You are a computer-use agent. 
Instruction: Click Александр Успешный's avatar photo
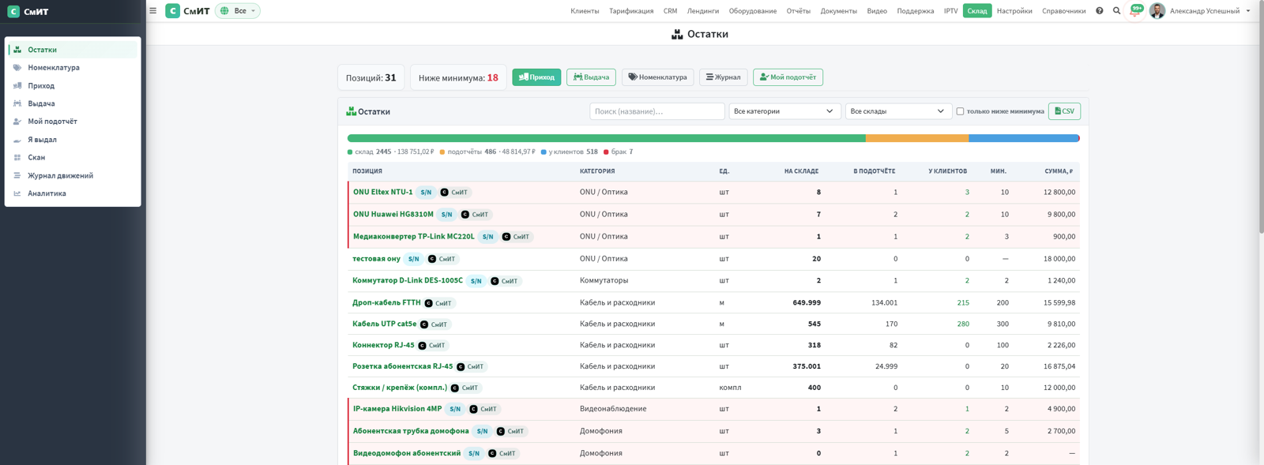pos(1157,11)
